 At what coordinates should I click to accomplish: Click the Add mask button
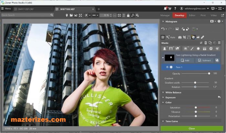pyautogui.click(x=185, y=60)
